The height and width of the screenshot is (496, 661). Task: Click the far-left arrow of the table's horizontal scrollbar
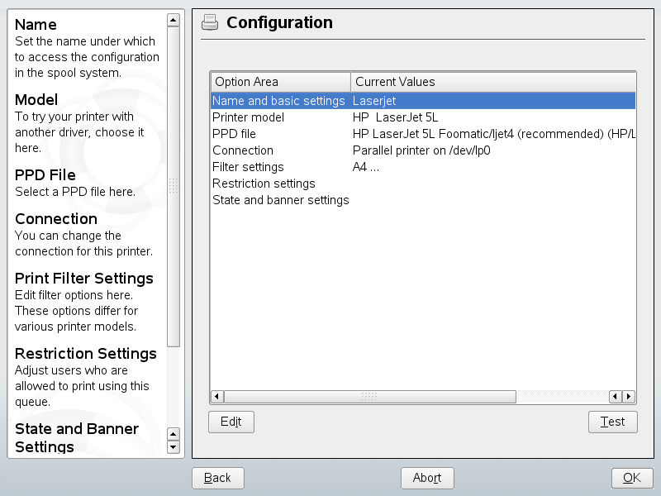pyautogui.click(x=216, y=397)
